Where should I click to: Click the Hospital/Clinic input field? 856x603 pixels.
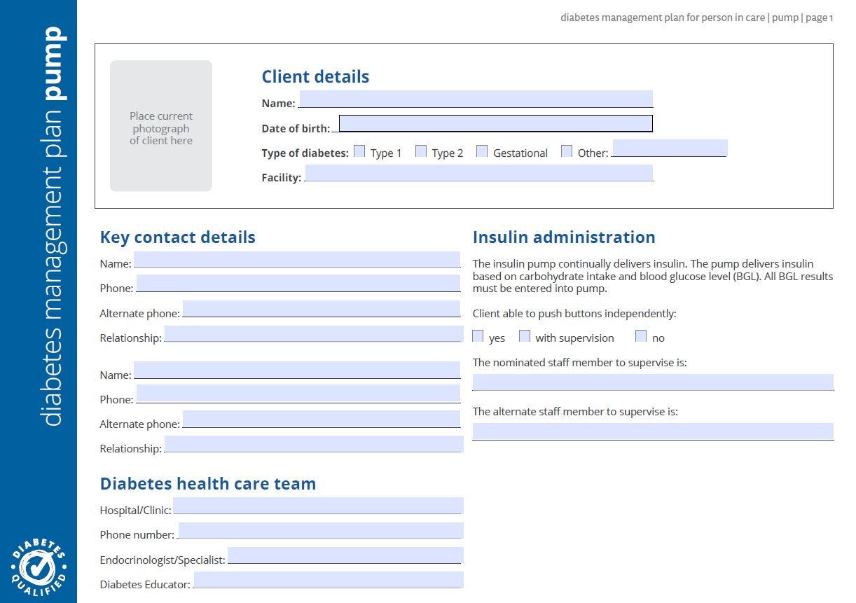coord(318,506)
